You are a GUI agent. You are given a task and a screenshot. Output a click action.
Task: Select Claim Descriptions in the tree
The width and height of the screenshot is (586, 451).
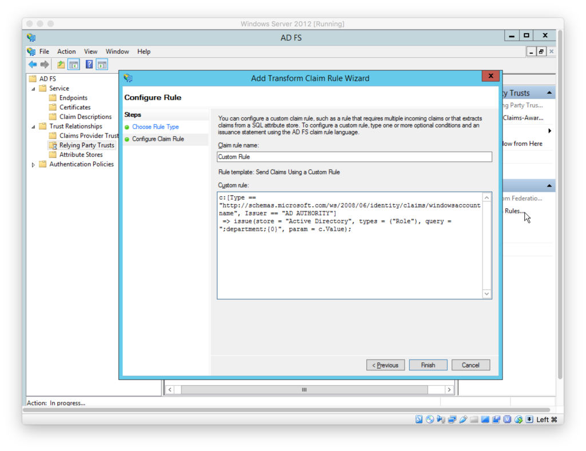coord(85,117)
